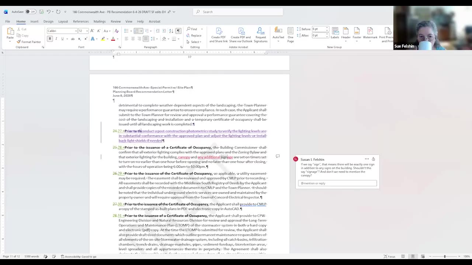The width and height of the screenshot is (472, 265).
Task: Toggle Underline formatting
Action: pyautogui.click(x=62, y=39)
